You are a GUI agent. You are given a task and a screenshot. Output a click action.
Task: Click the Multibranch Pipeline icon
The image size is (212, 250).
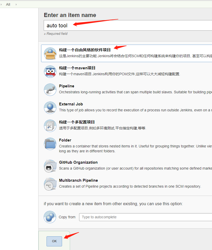[50, 184]
